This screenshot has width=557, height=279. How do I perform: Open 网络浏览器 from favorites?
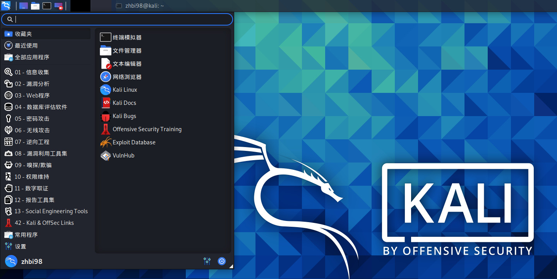point(128,76)
